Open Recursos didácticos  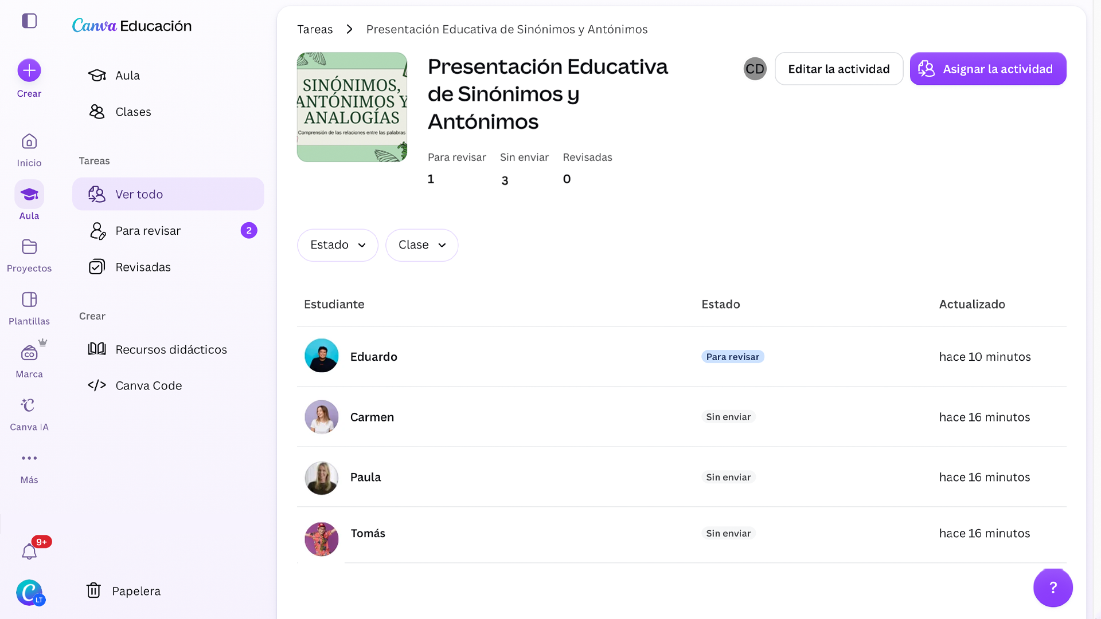pos(168,349)
